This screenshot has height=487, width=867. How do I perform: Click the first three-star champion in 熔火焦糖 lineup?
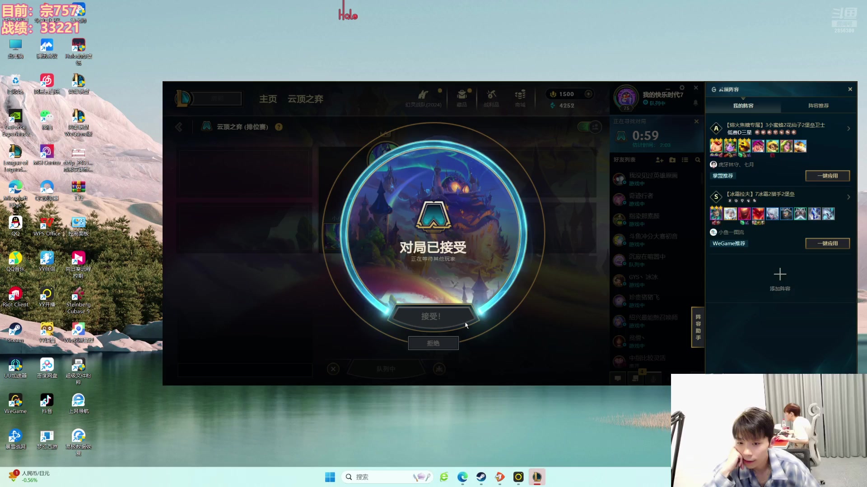[716, 146]
